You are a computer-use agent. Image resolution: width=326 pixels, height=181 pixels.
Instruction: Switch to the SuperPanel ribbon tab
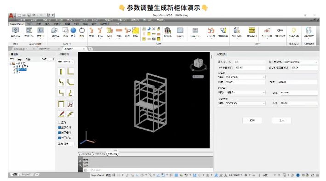click(x=17, y=24)
